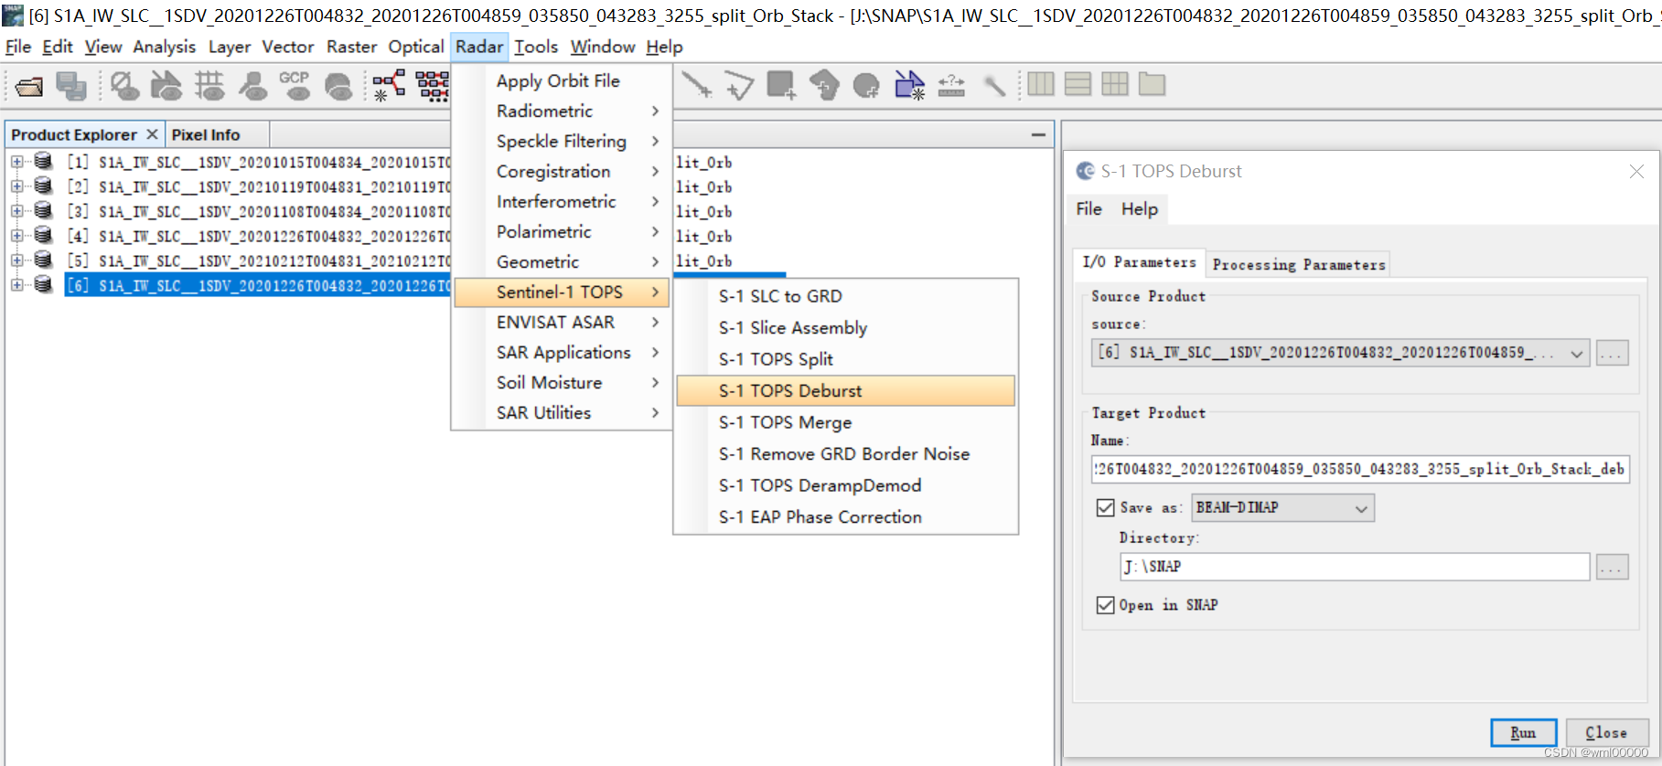
Task: Select product [3] in Product Explorer
Action: [261, 211]
